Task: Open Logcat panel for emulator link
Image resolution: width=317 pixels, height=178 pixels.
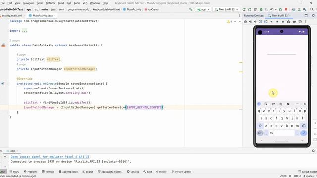Action: click(50, 157)
